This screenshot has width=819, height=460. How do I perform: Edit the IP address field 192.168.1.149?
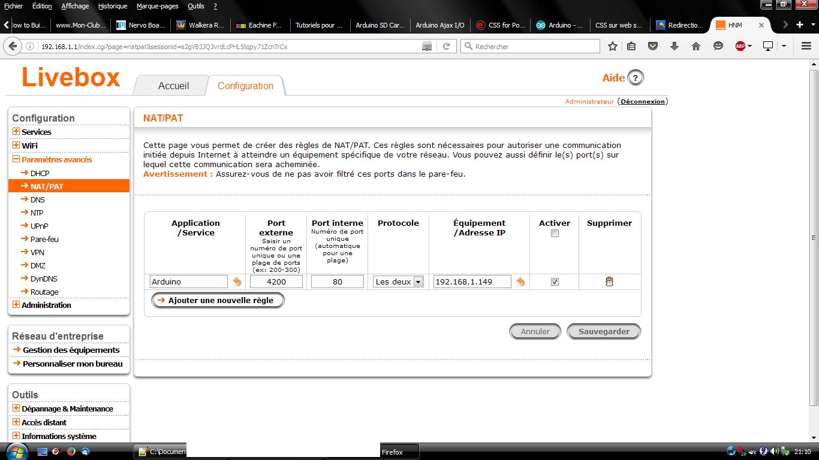tap(472, 282)
